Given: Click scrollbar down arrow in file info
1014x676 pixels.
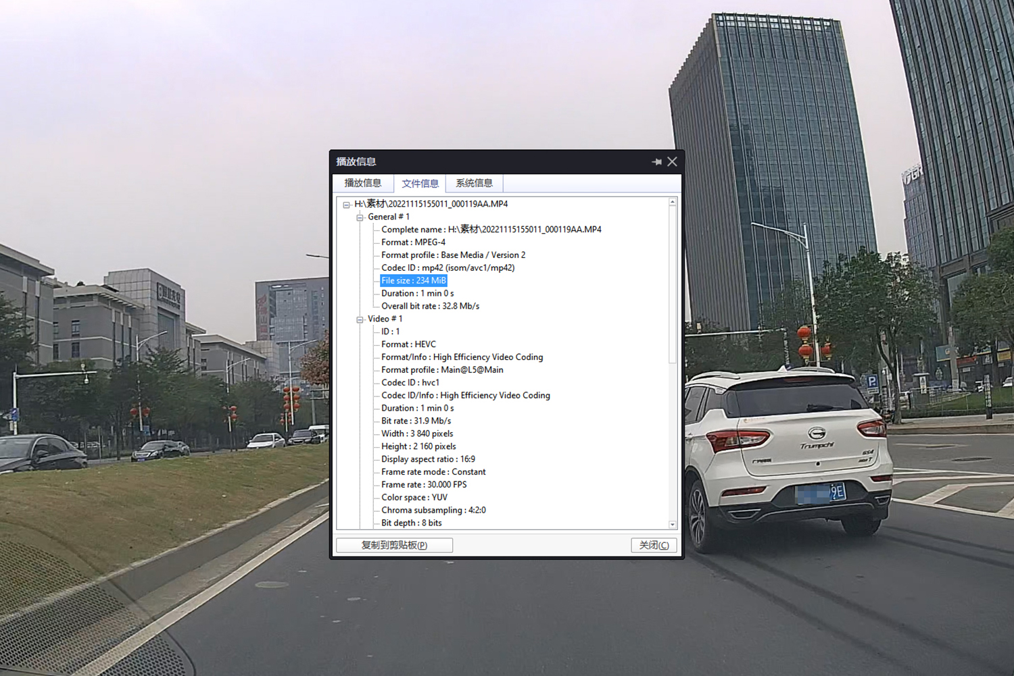Looking at the screenshot, I should point(672,524).
